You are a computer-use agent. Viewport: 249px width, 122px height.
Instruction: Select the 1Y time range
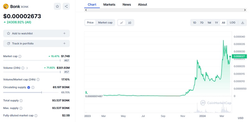216,23
